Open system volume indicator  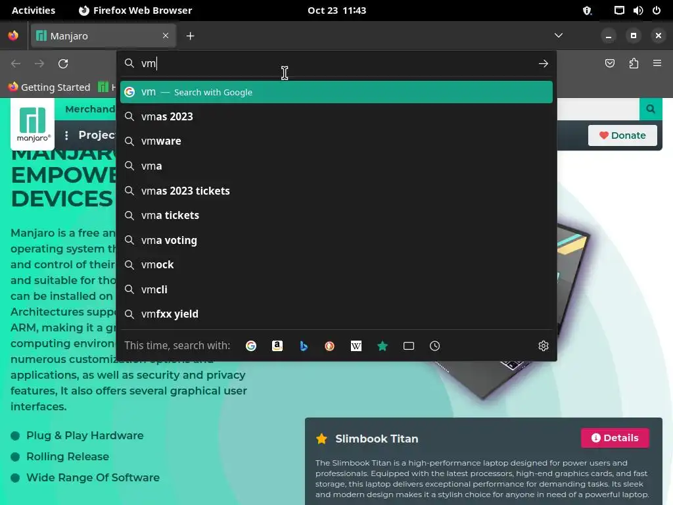[x=638, y=11]
